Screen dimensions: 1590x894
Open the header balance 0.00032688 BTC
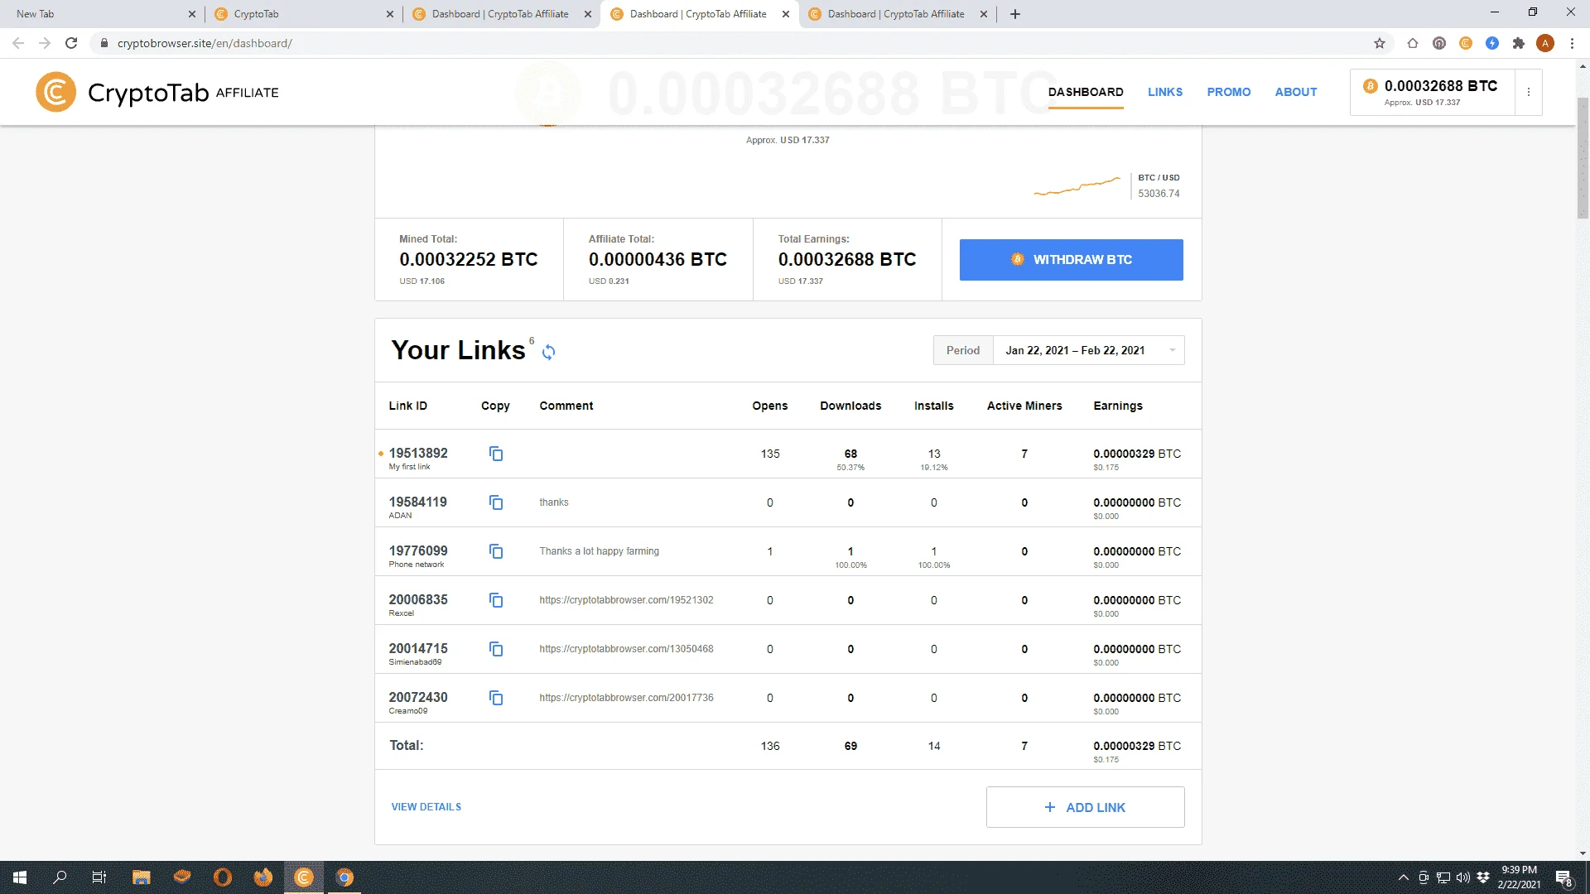(x=1433, y=92)
